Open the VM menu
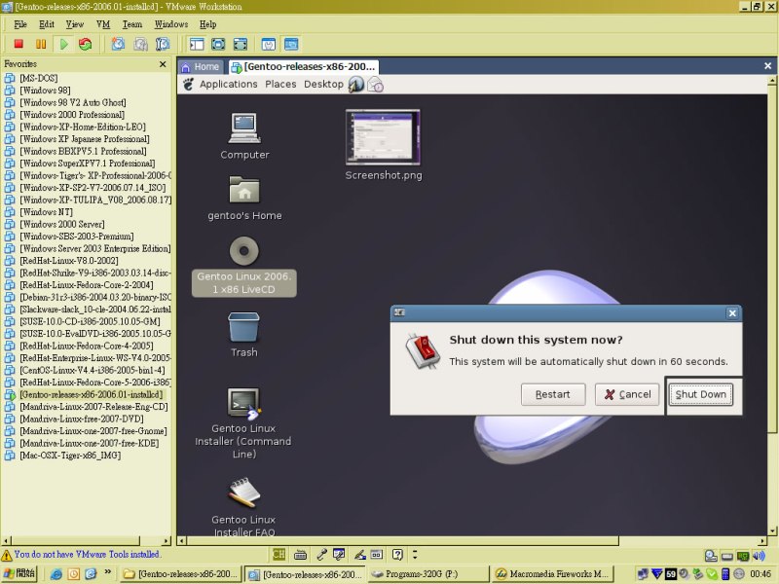The image size is (779, 584). [x=103, y=24]
